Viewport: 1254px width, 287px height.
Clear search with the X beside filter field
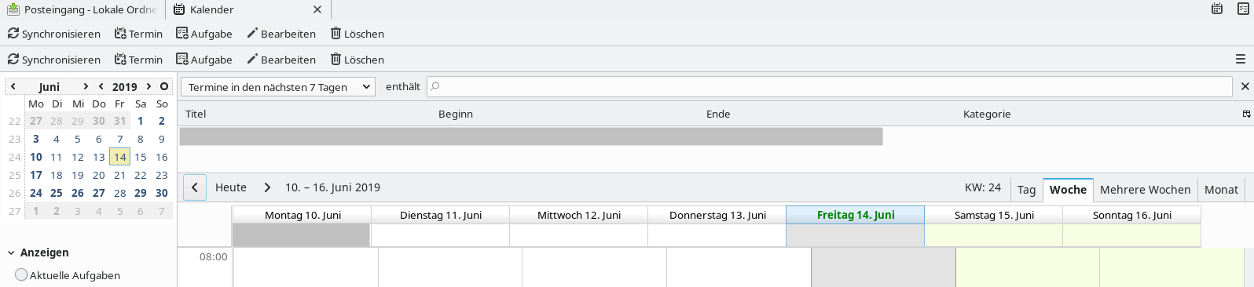point(1245,86)
